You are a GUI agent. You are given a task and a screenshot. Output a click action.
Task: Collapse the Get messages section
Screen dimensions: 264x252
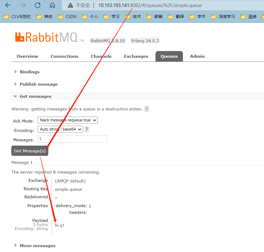pos(35,96)
